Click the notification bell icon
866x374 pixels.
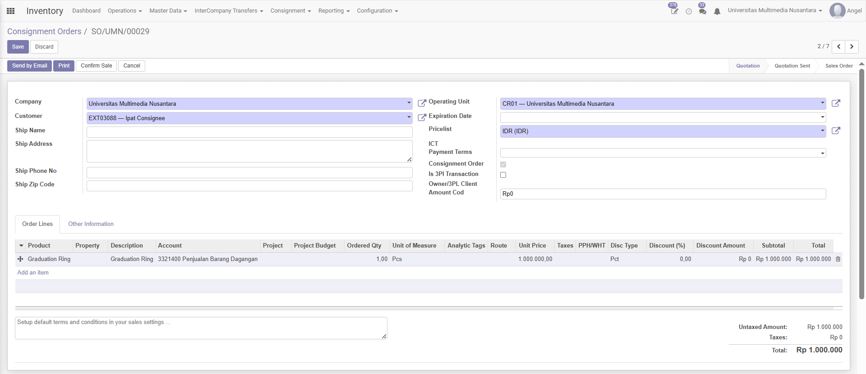pyautogui.click(x=717, y=11)
